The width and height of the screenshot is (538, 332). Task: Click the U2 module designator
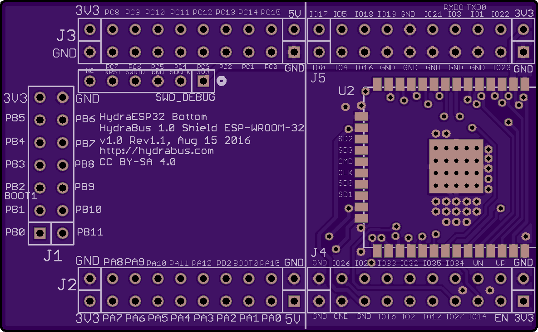346,91
